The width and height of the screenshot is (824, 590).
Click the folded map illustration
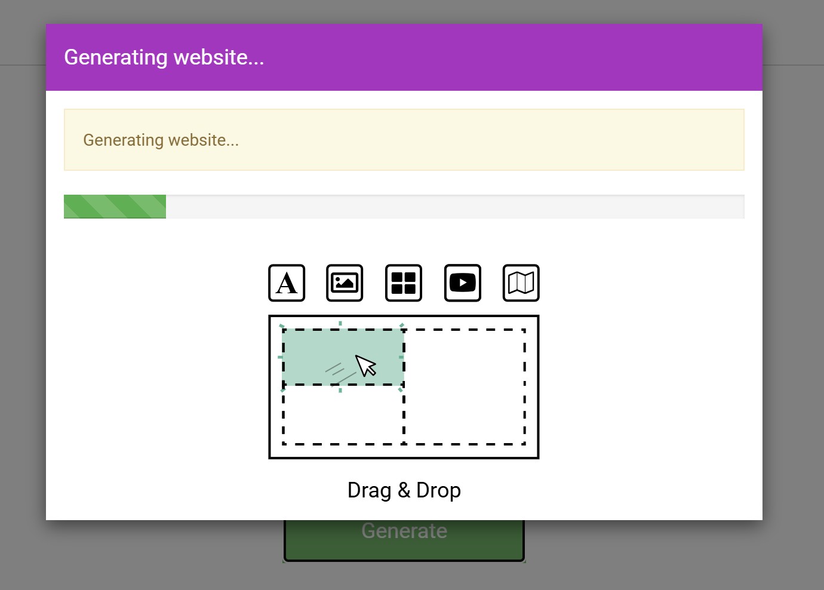pos(521,282)
